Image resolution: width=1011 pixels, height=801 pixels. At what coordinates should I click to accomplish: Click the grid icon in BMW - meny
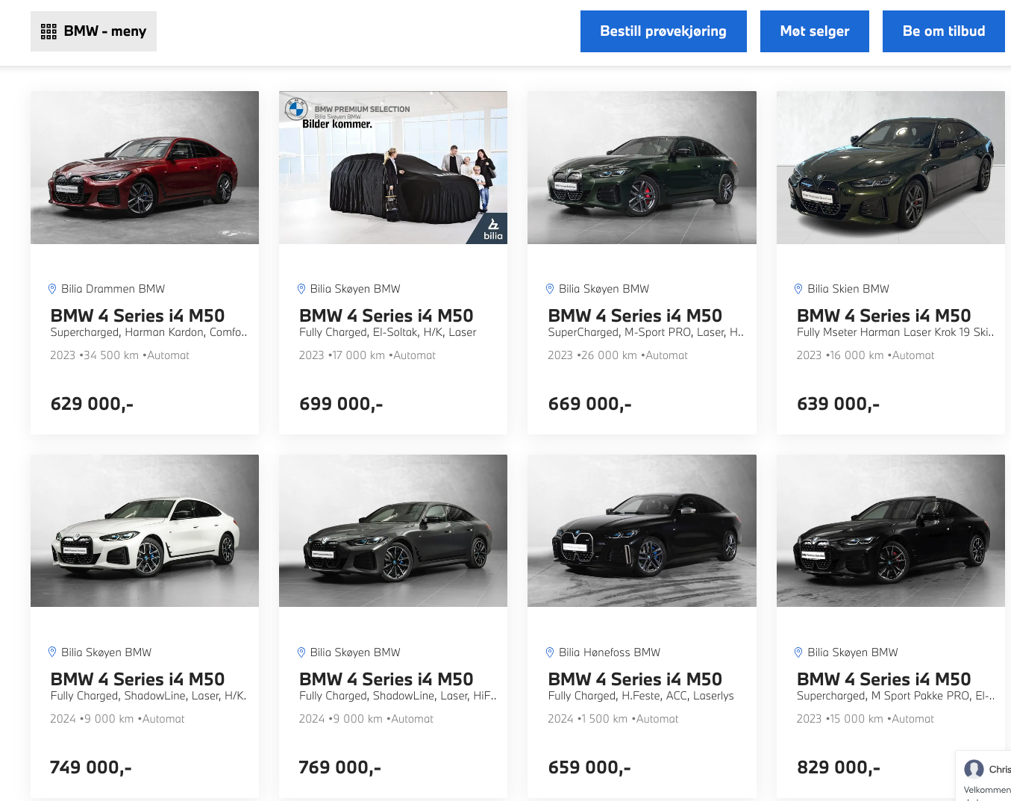pyautogui.click(x=48, y=31)
